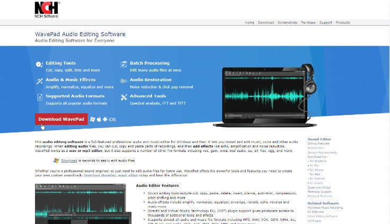The image size is (390, 224).
Task: Go to the Screenshots navigation item
Action: [287, 23]
